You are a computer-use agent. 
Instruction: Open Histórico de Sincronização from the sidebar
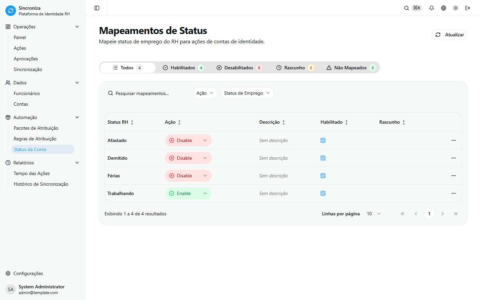[x=41, y=184]
